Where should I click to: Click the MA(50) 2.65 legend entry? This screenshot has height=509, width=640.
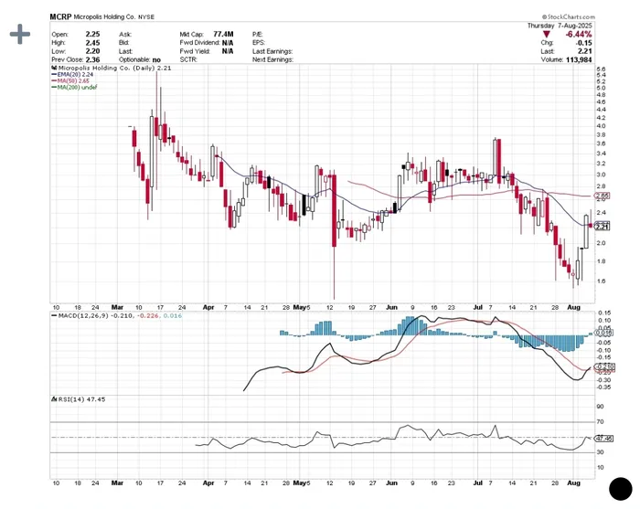[74, 80]
